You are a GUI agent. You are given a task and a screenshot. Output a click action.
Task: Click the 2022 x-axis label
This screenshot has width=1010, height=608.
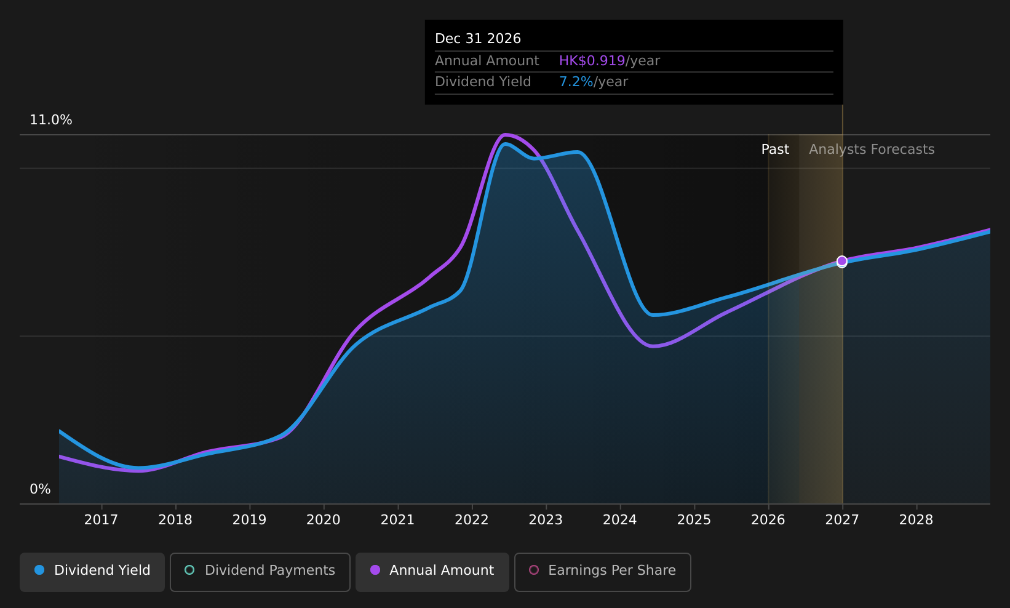[x=472, y=520]
